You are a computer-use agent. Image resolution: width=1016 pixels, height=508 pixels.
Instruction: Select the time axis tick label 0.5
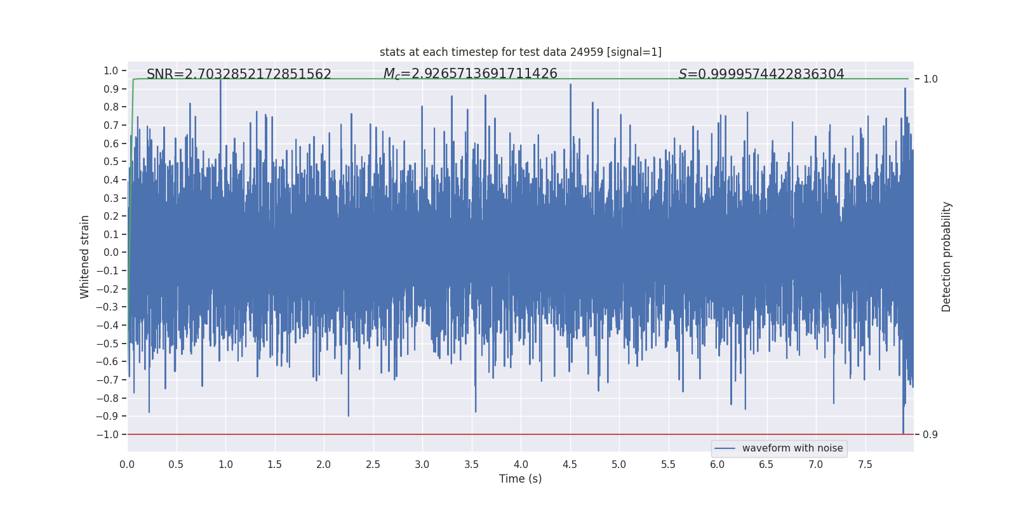point(176,464)
